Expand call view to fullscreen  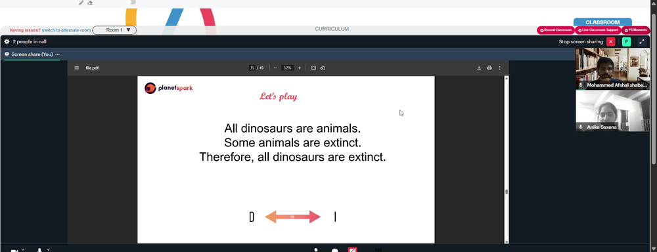(x=642, y=42)
